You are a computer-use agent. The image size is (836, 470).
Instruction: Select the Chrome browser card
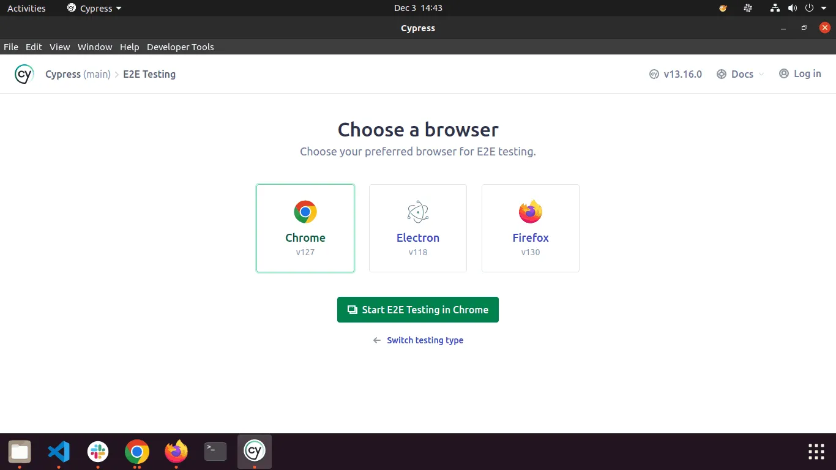305,228
